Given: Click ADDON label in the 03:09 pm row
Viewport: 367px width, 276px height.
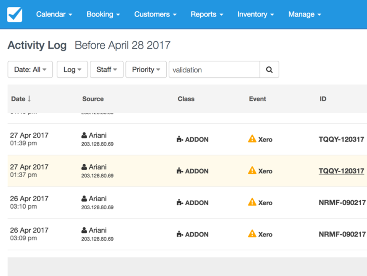Looking at the screenshot, I should click(x=197, y=234).
